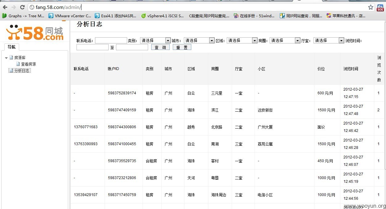Image resolution: width=386 pixels, height=209 pixels.
Task: Open the Graphs -> Tree M... bookmark
Action: click(x=23, y=16)
